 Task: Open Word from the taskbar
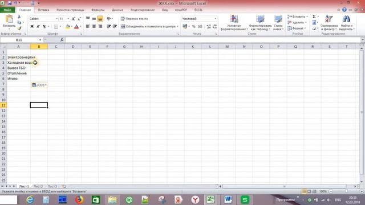(228, 200)
